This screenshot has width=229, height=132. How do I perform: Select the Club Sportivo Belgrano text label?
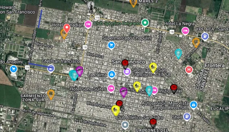coord(117,23)
